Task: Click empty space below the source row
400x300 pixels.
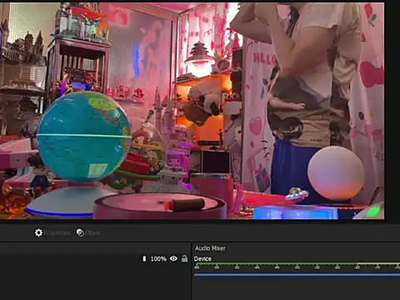Action: [95, 282]
